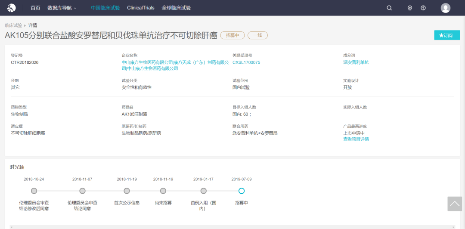The image size is (465, 229).
Task: Click the ★订阅 subscribe button
Action: [x=447, y=35]
